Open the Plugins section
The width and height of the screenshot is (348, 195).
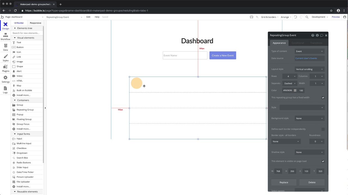[x=5, y=68]
